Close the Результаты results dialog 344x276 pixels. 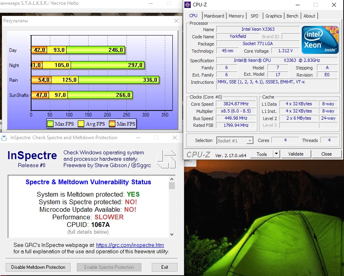176,21
